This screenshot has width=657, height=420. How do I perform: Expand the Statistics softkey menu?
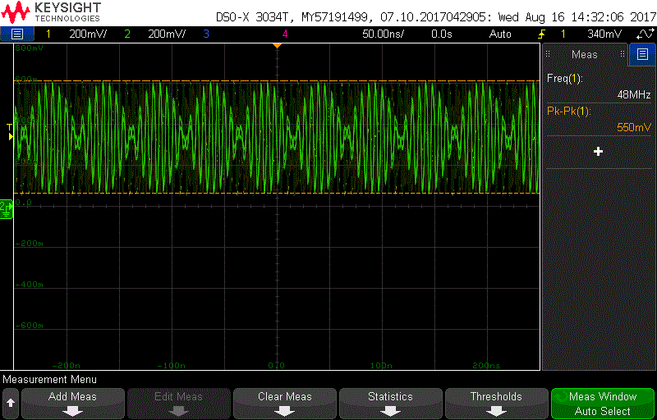pos(391,403)
